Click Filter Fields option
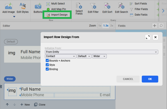 click(x=139, y=9)
